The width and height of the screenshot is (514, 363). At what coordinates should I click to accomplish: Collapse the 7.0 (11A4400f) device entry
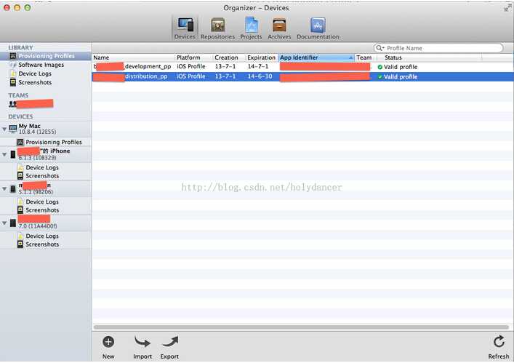(4, 223)
